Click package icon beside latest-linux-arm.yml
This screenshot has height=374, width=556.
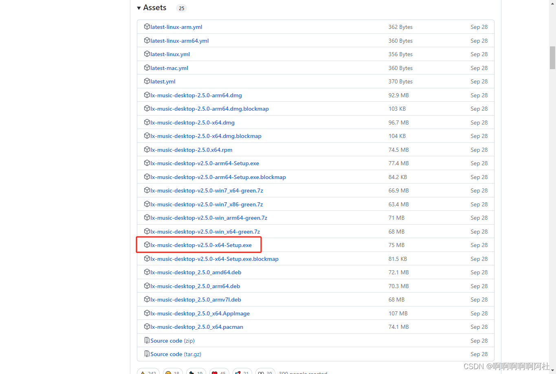click(x=147, y=26)
